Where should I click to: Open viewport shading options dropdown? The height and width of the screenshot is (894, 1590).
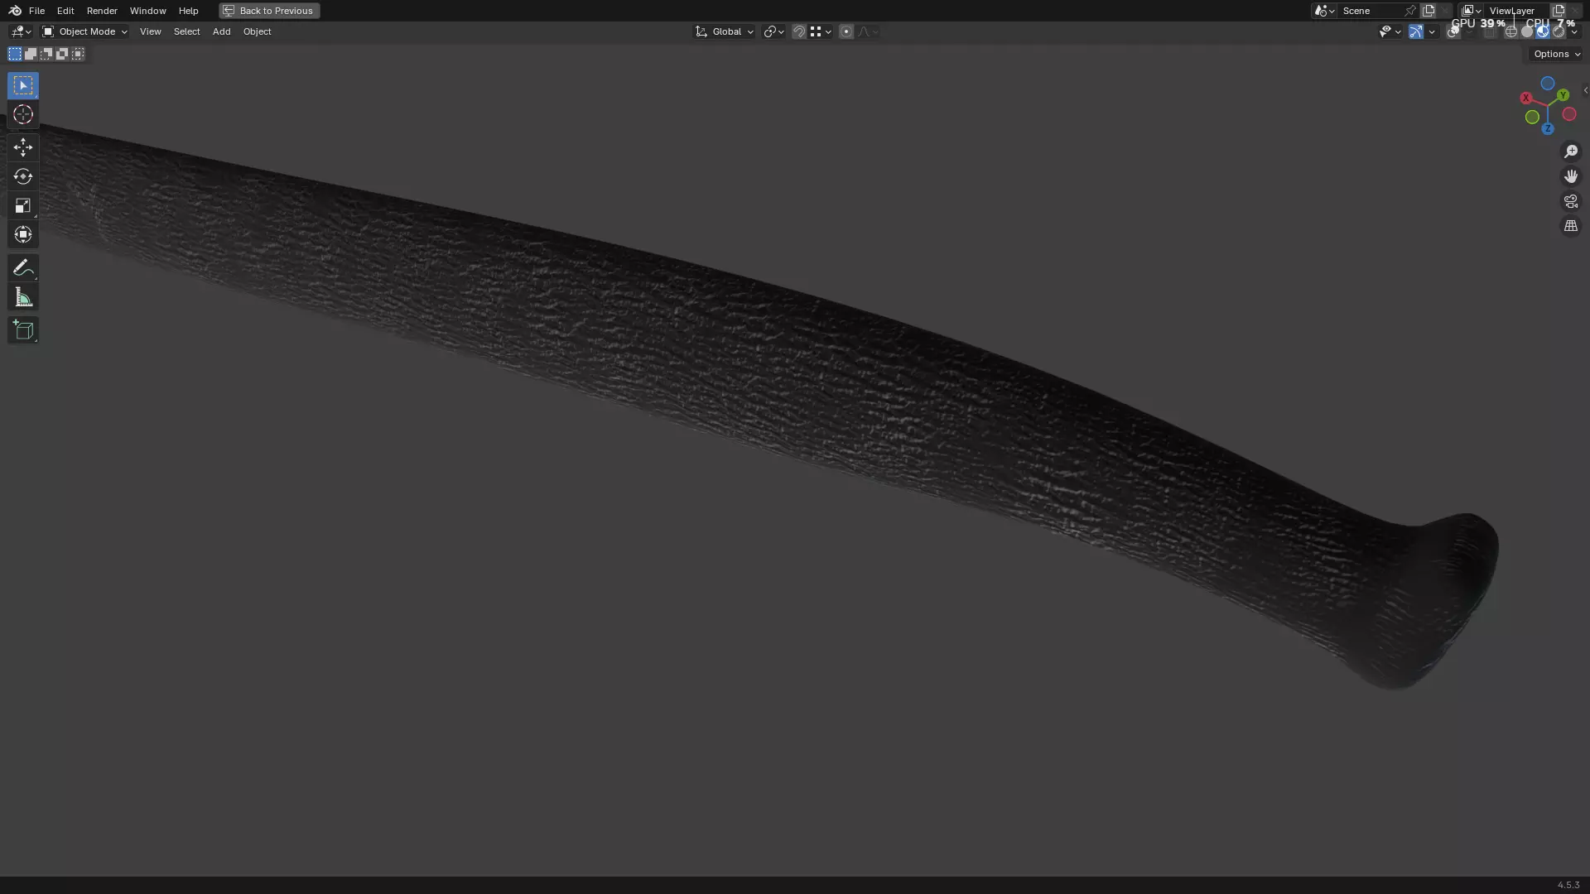(1574, 32)
